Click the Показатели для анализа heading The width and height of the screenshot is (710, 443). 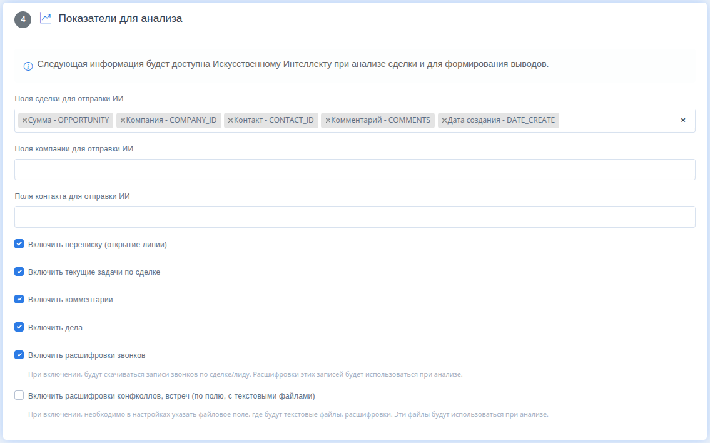(x=121, y=19)
